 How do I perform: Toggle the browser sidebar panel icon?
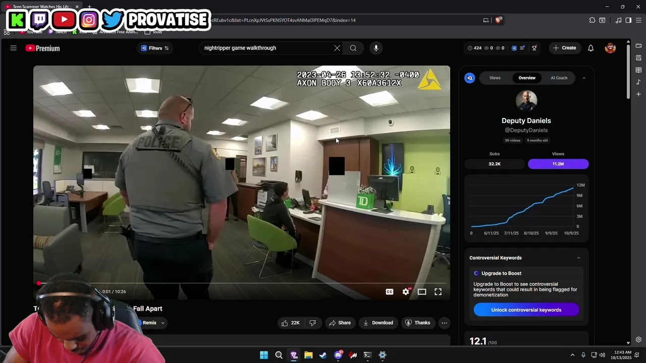point(628,20)
